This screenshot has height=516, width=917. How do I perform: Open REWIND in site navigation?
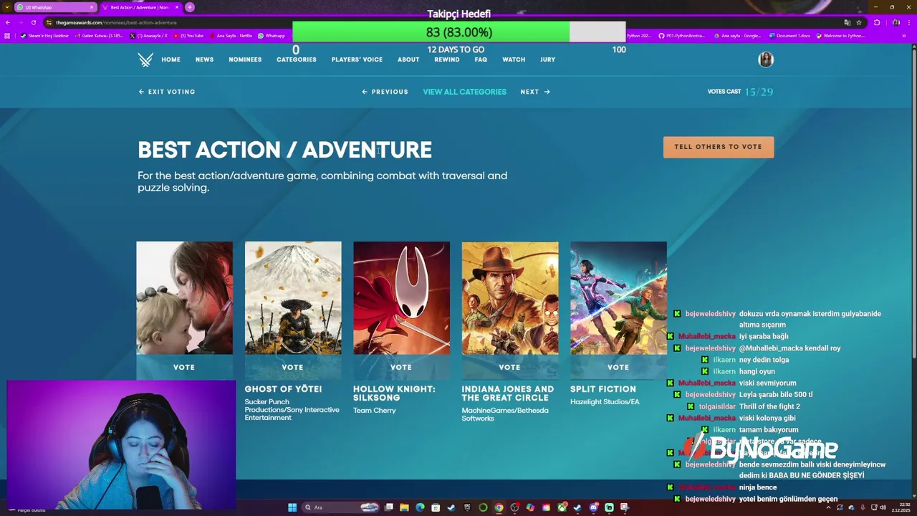coord(447,59)
